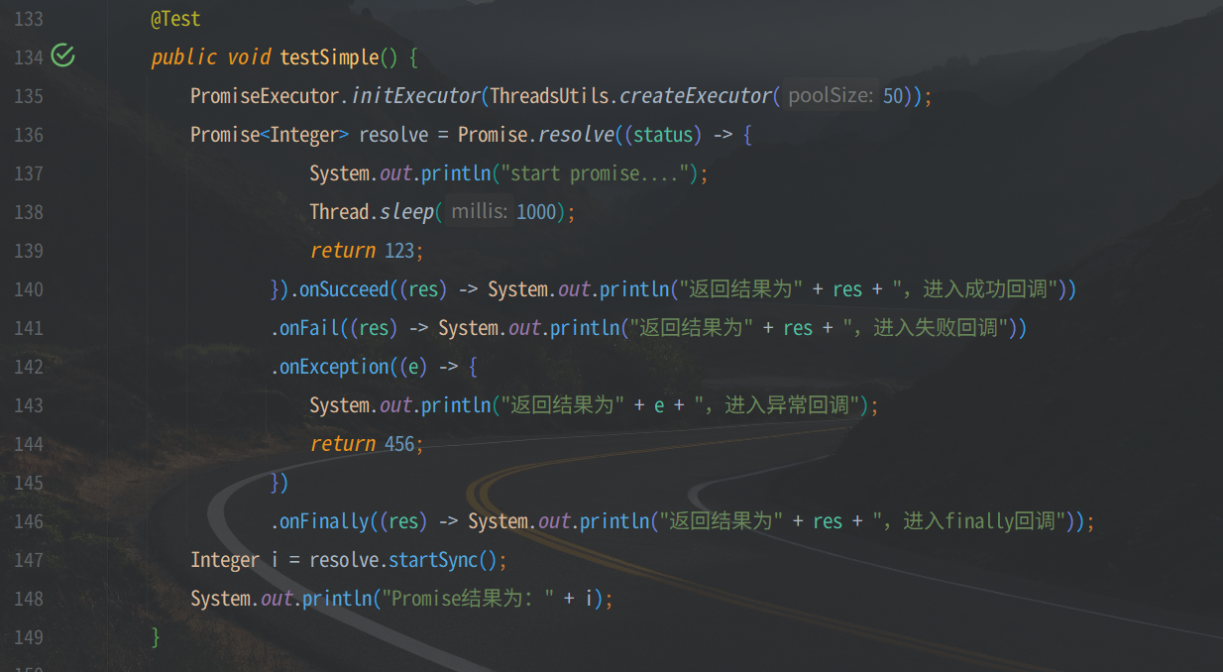This screenshot has height=672, width=1223.
Task: Click line number 149 in gutter
Action: click(x=29, y=637)
